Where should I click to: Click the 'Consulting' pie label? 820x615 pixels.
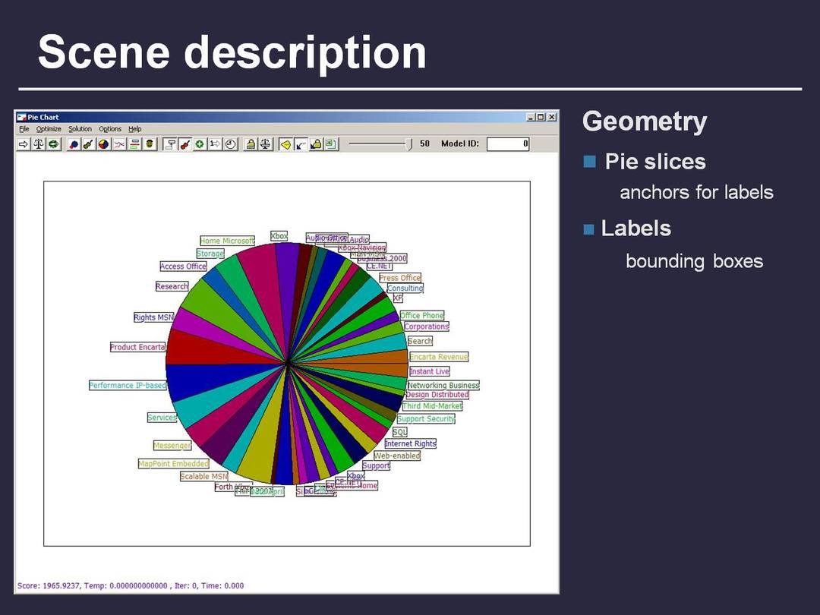click(405, 289)
